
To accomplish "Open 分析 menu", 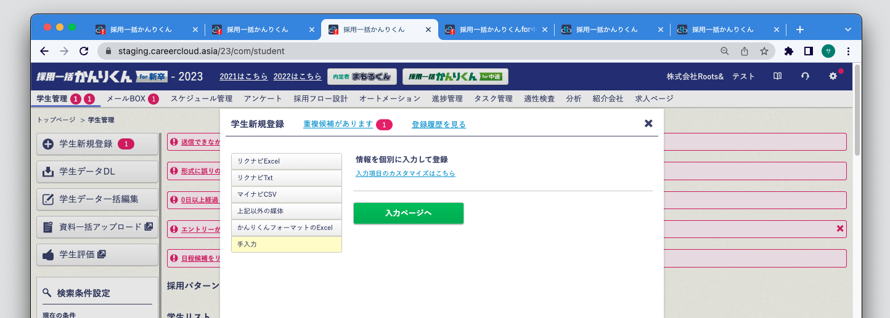I will [573, 98].
